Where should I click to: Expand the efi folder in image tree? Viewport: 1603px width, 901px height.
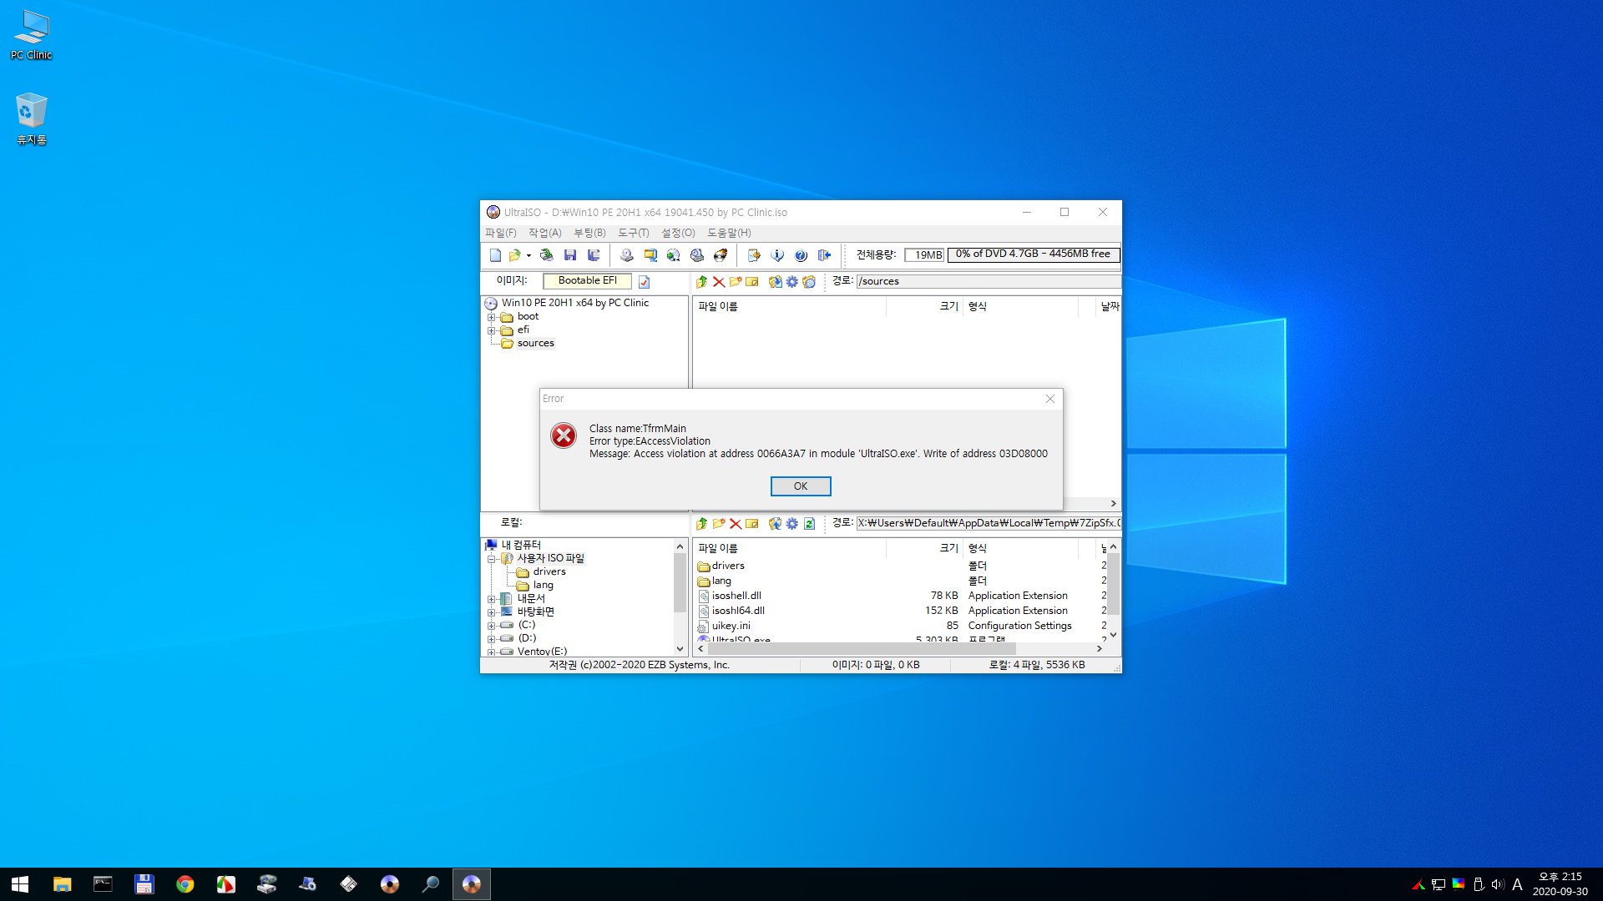tap(492, 330)
